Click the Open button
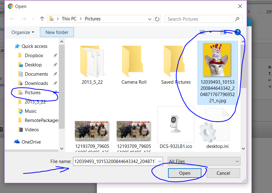The image size is (272, 193). click(184, 173)
